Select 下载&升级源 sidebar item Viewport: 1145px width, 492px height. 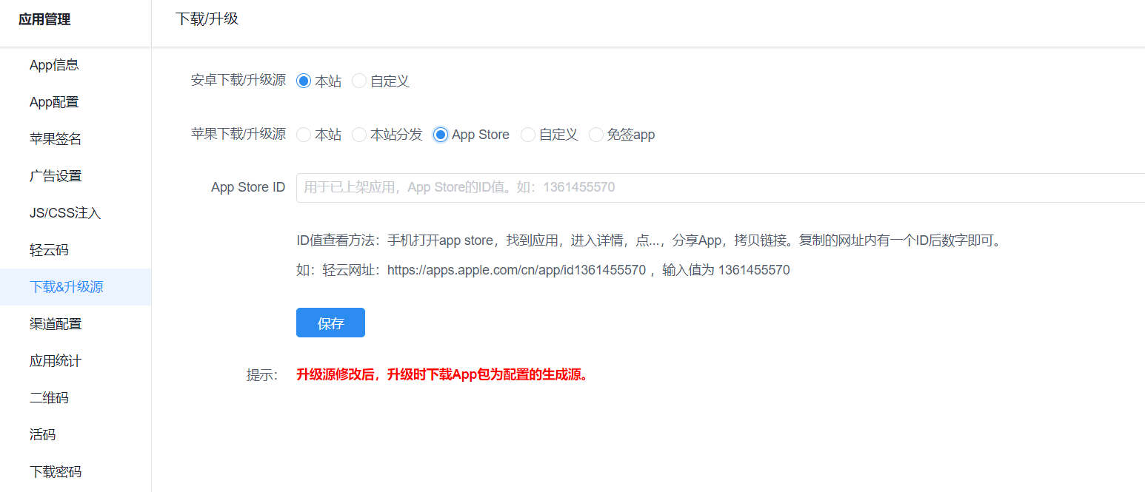coord(76,287)
